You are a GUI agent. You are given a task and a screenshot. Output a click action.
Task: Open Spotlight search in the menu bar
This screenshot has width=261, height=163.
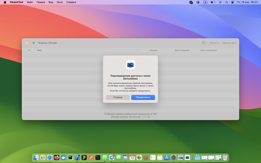[227, 2]
